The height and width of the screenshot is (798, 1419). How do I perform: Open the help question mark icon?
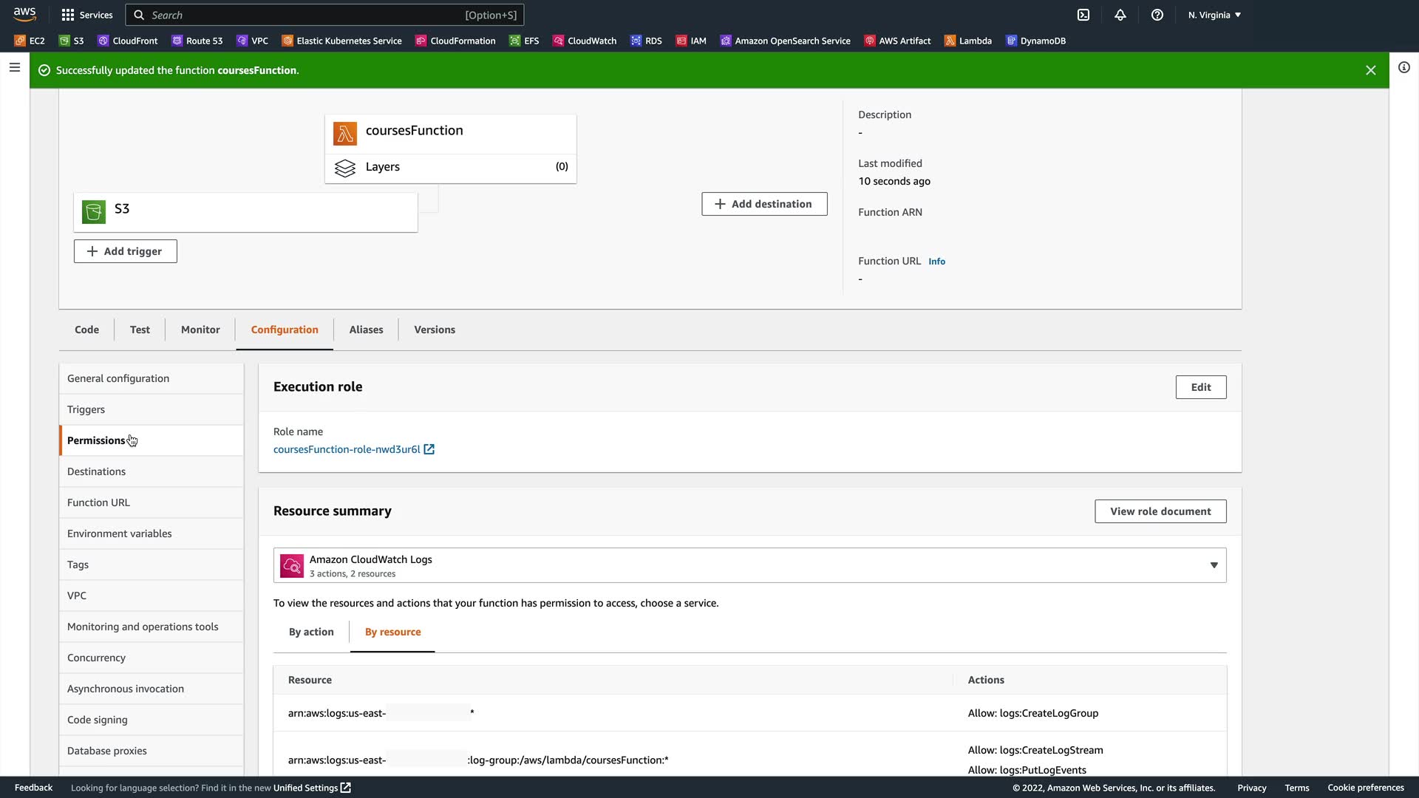coord(1157,15)
